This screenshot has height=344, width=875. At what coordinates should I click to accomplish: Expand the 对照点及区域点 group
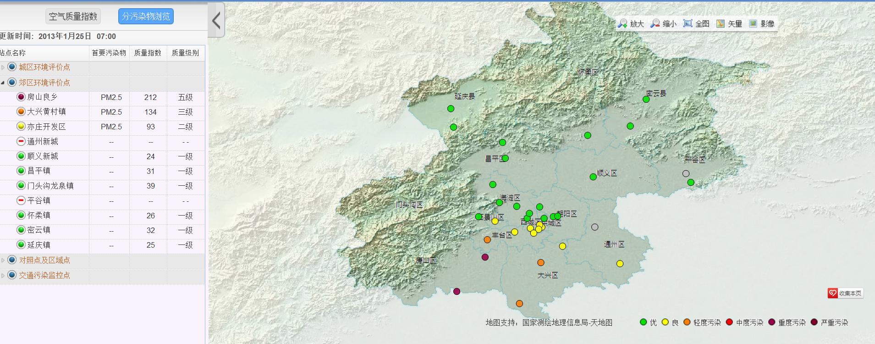(3, 261)
